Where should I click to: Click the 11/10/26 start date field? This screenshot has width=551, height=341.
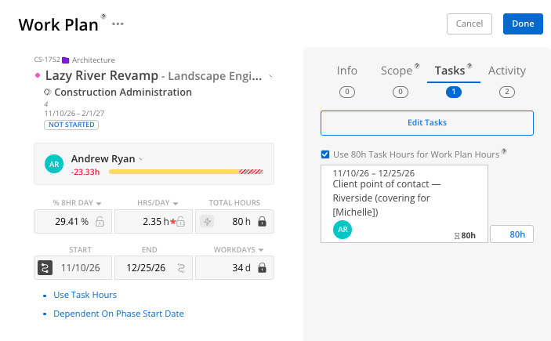pyautogui.click(x=73, y=268)
